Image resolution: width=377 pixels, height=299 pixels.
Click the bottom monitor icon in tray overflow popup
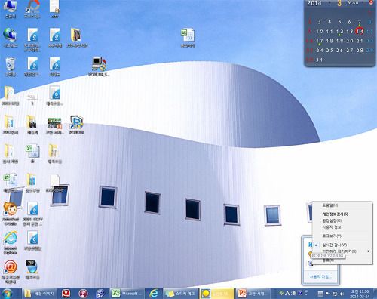(x=311, y=264)
